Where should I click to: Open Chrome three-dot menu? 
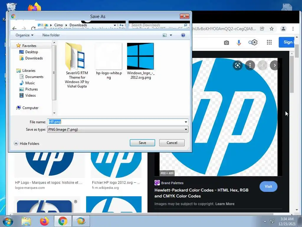[x=293, y=29]
